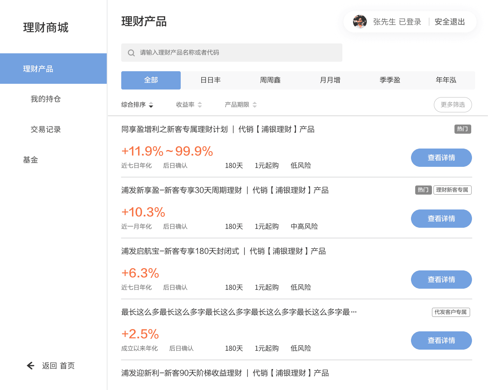Viewport: 488px width, 390px height.
Task: Click the search field for product name or code
Action: coord(232,53)
